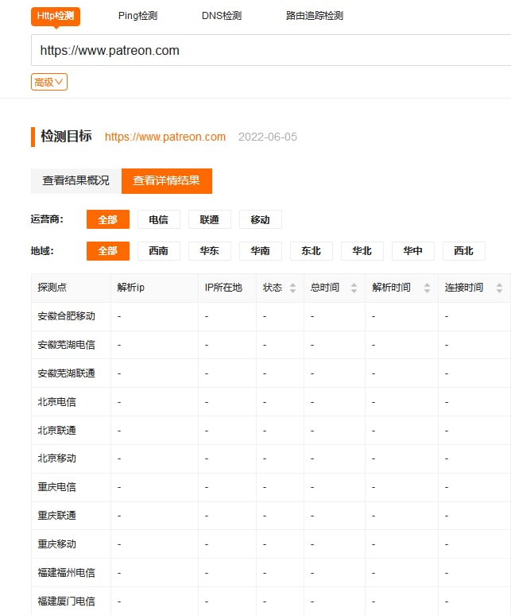Filter carrier by 联通
Screen dimensions: 511x615
point(209,219)
